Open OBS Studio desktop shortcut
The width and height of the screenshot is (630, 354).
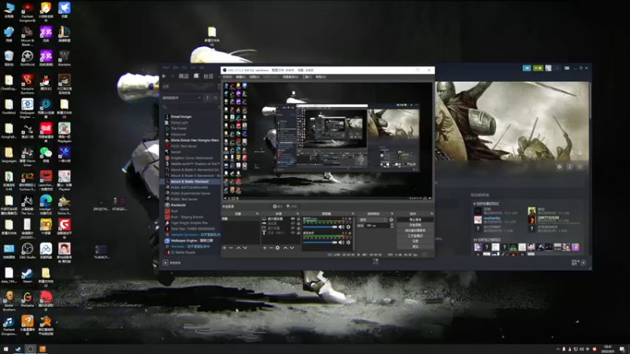click(28, 251)
